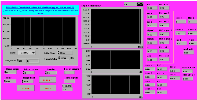Click the Trigger level stepper arrows
Screen dimensions: 197x100
(23, 81)
